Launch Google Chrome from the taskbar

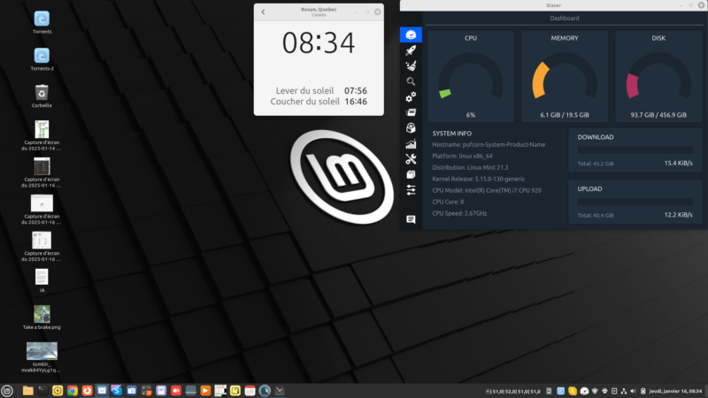pyautogui.click(x=73, y=390)
